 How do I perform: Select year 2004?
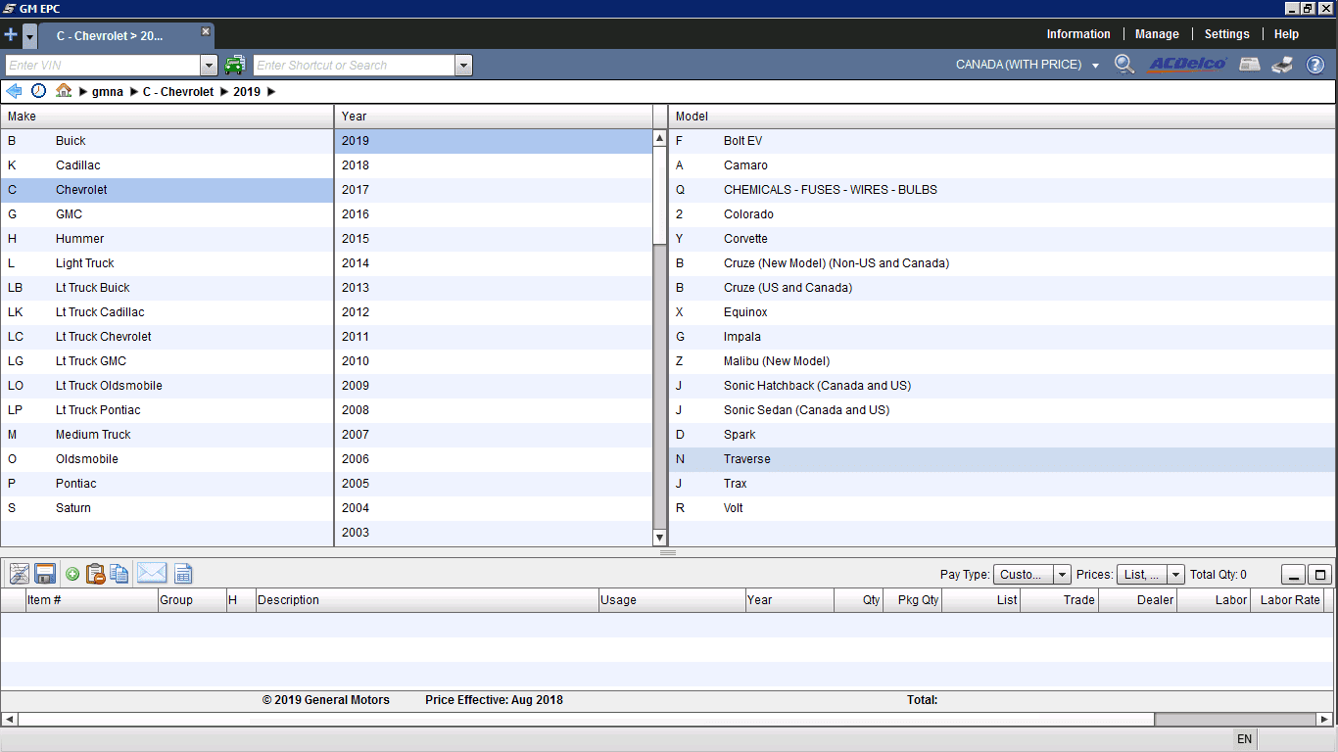pyautogui.click(x=494, y=508)
